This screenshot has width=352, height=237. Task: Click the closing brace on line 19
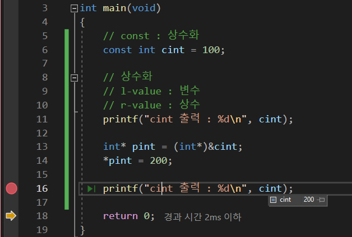[x=82, y=230]
